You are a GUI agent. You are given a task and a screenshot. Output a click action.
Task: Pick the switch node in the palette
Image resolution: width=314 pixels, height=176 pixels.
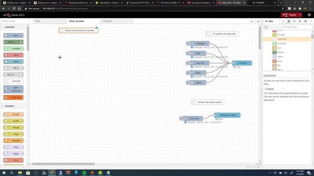13,121
